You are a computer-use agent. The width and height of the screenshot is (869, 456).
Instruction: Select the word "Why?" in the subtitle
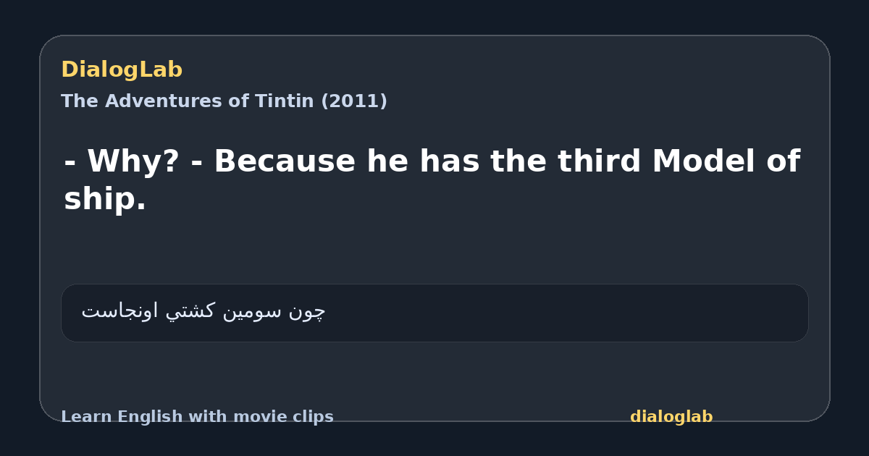click(133, 161)
